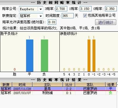Screen dimensions: 118x108
Task: Sort by the 主队 column header
Action: coord(48,84)
